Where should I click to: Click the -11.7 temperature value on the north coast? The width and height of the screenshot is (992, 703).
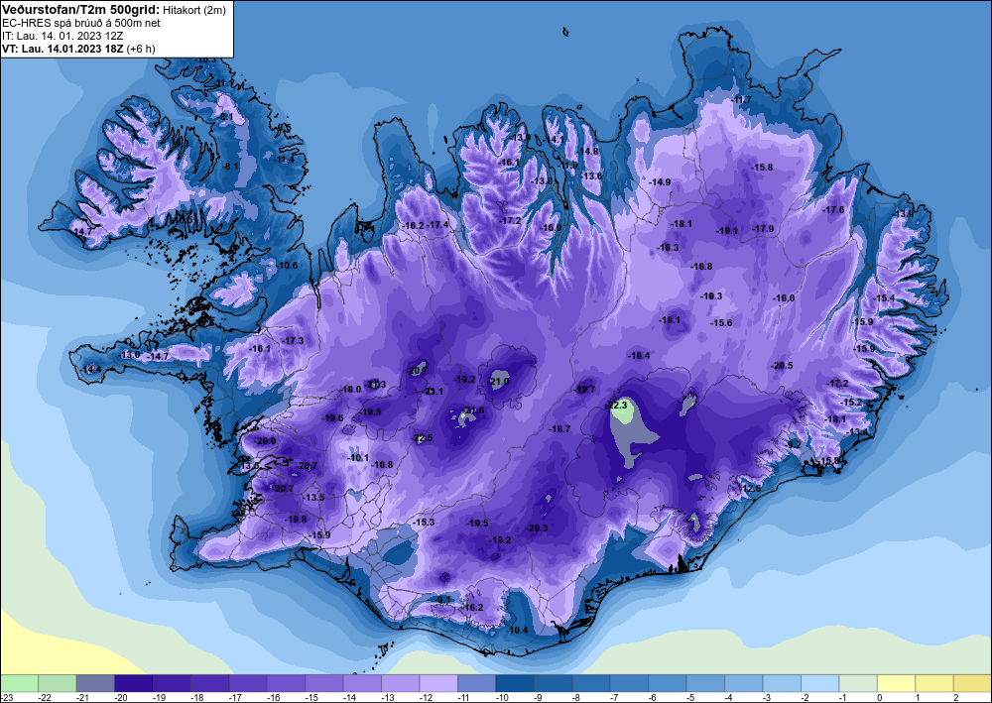741,100
